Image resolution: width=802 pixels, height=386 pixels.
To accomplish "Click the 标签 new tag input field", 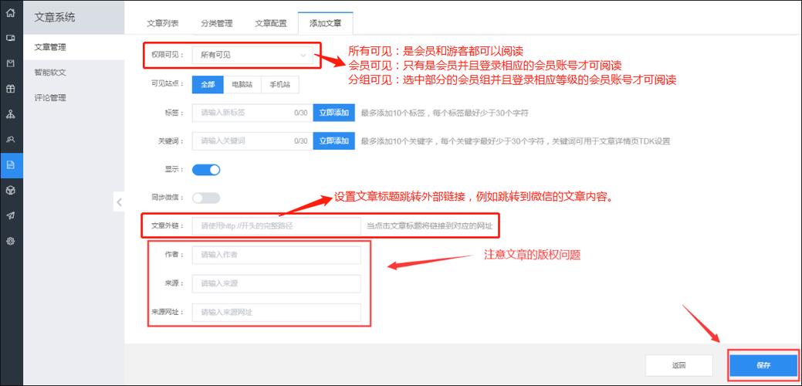I will [252, 113].
